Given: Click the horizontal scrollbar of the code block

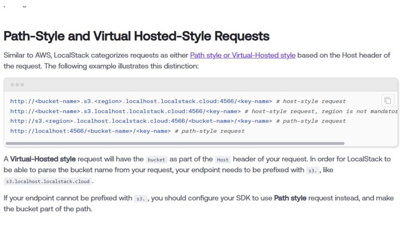Looking at the screenshot, I should [x=175, y=143].
